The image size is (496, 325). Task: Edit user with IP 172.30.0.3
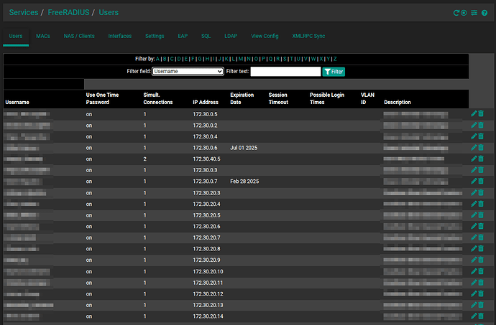click(x=474, y=170)
